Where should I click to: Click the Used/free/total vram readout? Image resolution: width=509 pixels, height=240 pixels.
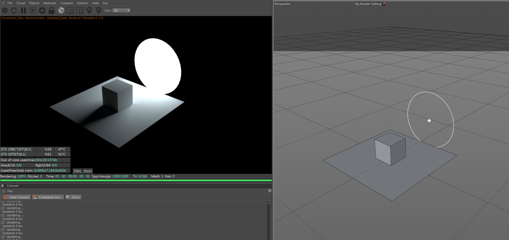(x=35, y=170)
